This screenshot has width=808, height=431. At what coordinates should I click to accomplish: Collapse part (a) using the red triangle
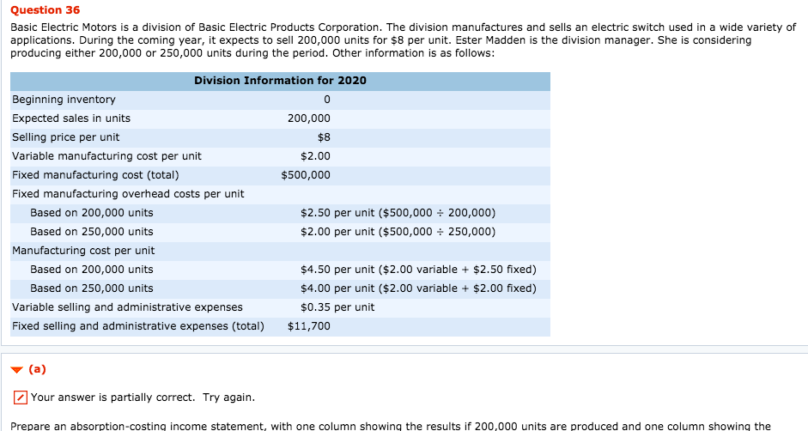17,370
